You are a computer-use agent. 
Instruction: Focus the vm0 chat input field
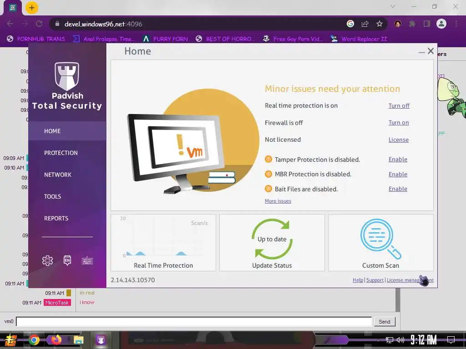[194, 322]
